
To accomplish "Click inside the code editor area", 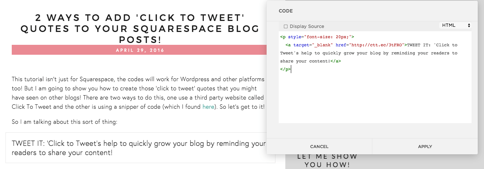I will point(375,77).
